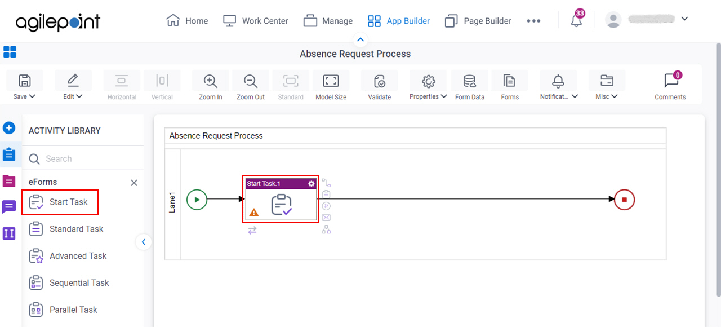Select the magenta folder sidebar icon

pyautogui.click(x=9, y=181)
